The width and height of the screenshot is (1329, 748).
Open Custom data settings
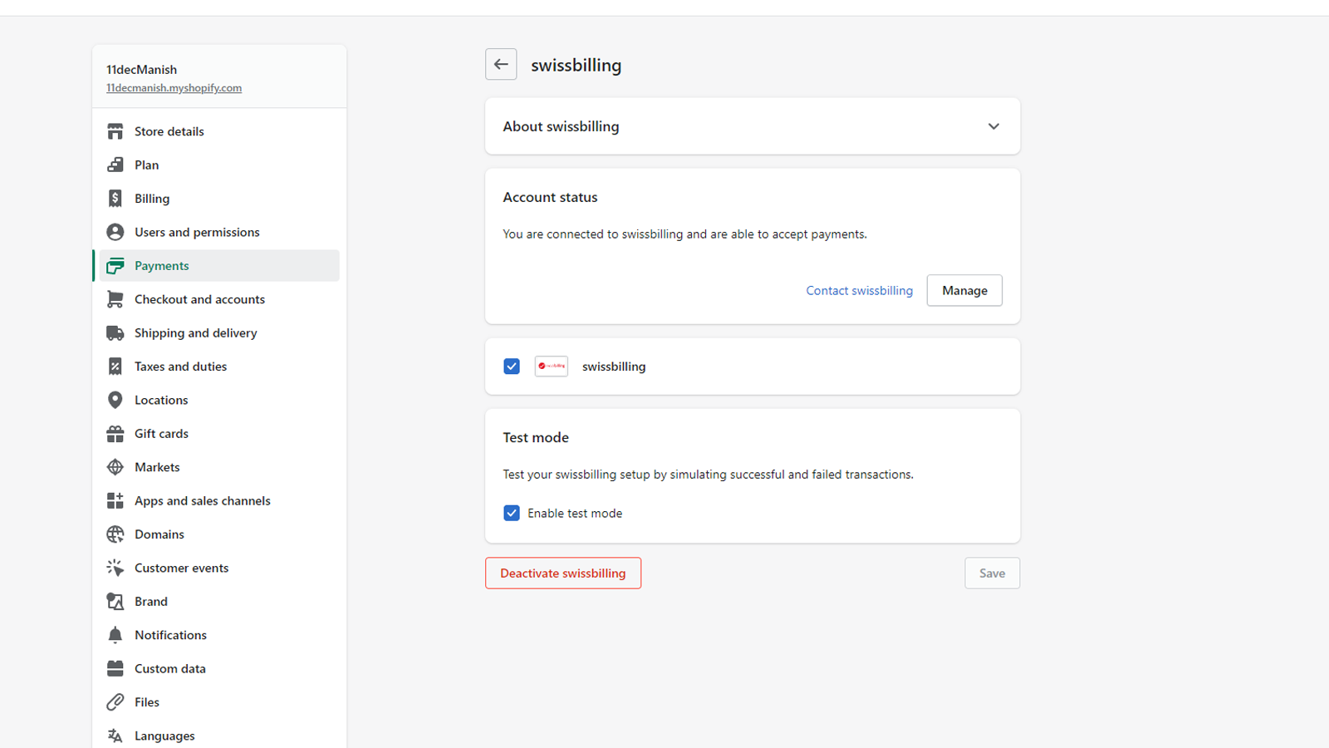[x=219, y=669]
